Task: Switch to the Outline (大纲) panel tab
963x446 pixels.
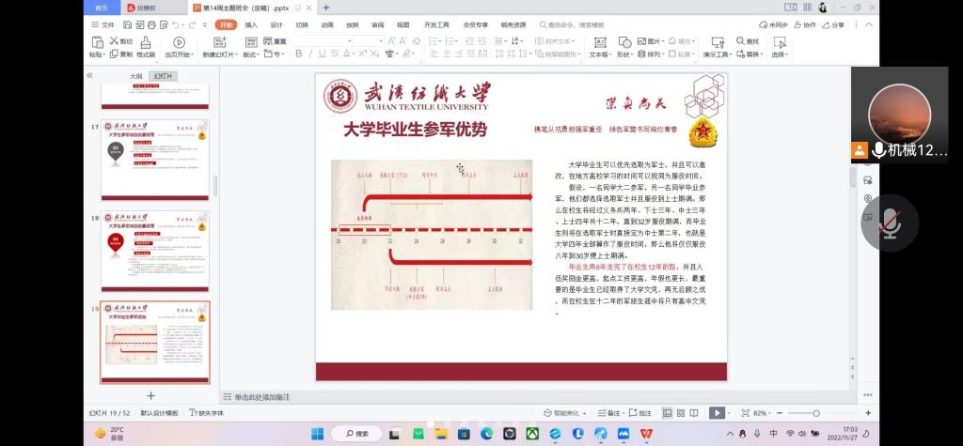Action: [136, 76]
